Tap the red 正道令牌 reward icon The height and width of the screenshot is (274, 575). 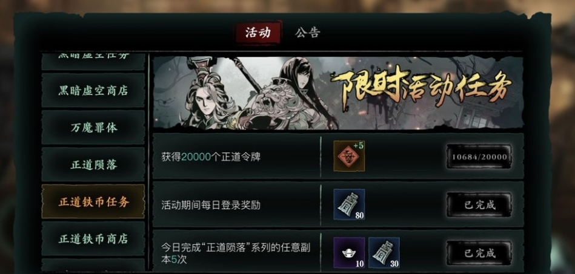(349, 157)
